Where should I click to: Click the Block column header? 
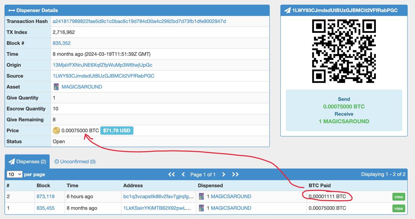43,185
